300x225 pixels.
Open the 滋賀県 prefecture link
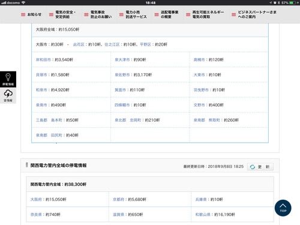[x=118, y=215]
